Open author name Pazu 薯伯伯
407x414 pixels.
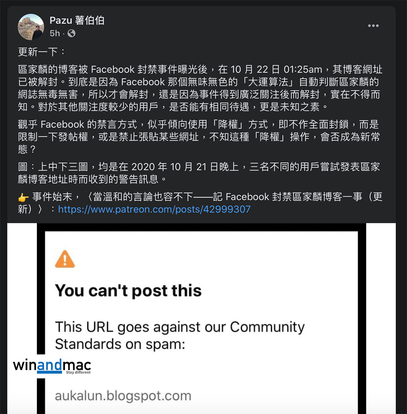(77, 20)
